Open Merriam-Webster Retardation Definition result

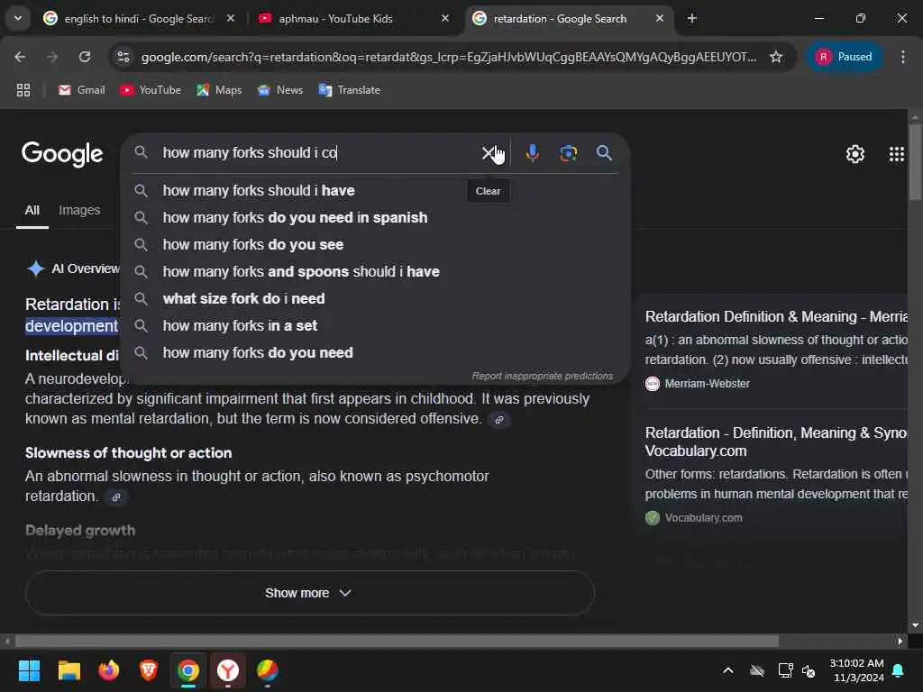(x=776, y=316)
